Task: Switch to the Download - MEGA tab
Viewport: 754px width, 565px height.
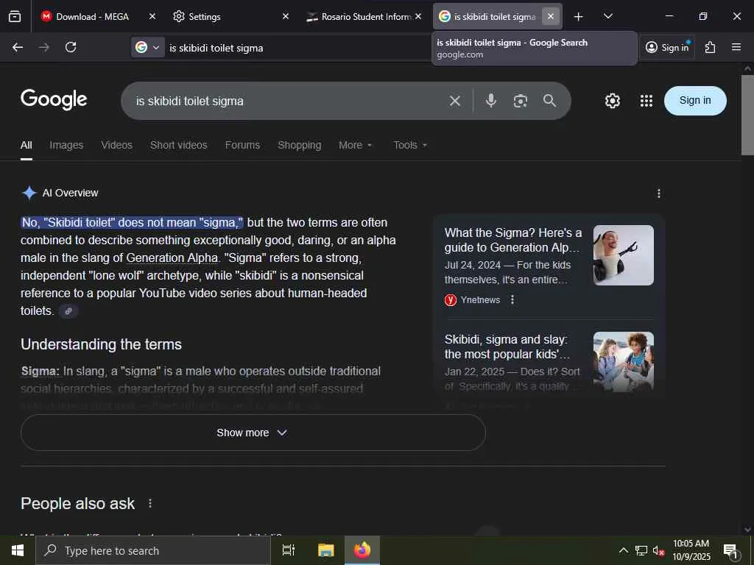Action: (x=92, y=16)
